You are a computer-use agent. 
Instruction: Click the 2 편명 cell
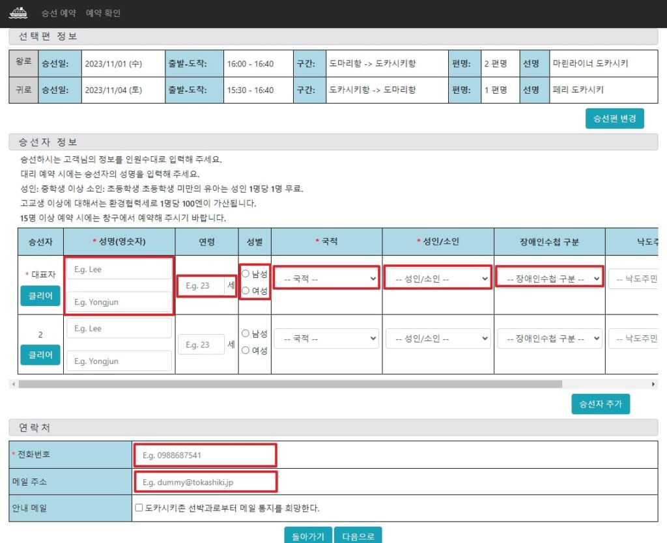point(500,64)
